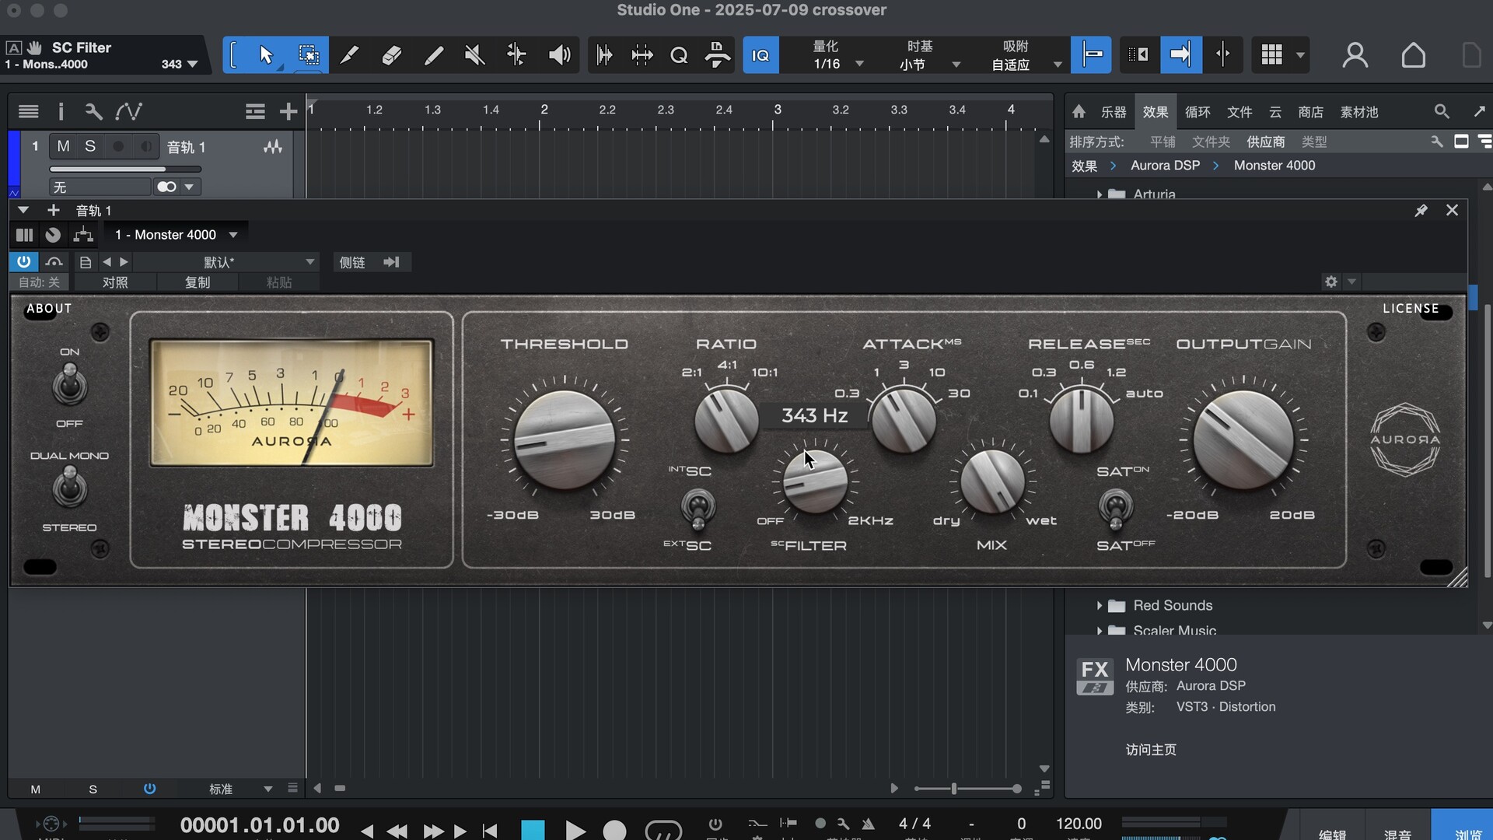This screenshot has height=840, width=1493.
Task: Click the 复制 copy button
Action: pos(198,282)
